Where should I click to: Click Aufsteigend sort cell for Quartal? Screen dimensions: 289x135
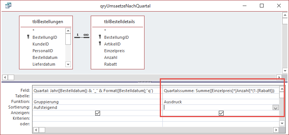(x=97, y=107)
